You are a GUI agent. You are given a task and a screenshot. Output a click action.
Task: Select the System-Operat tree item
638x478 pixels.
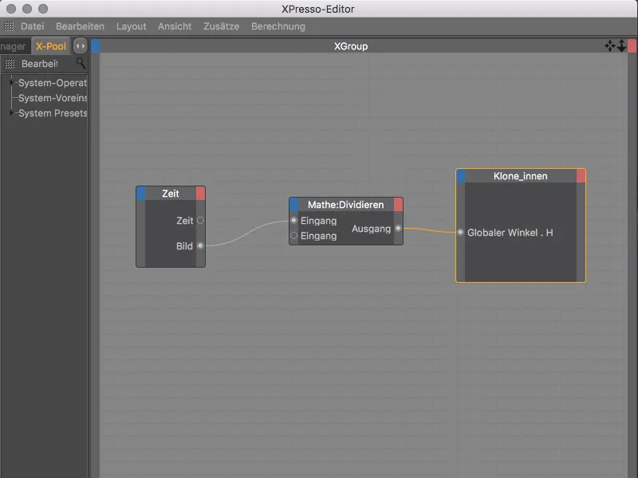tap(53, 83)
